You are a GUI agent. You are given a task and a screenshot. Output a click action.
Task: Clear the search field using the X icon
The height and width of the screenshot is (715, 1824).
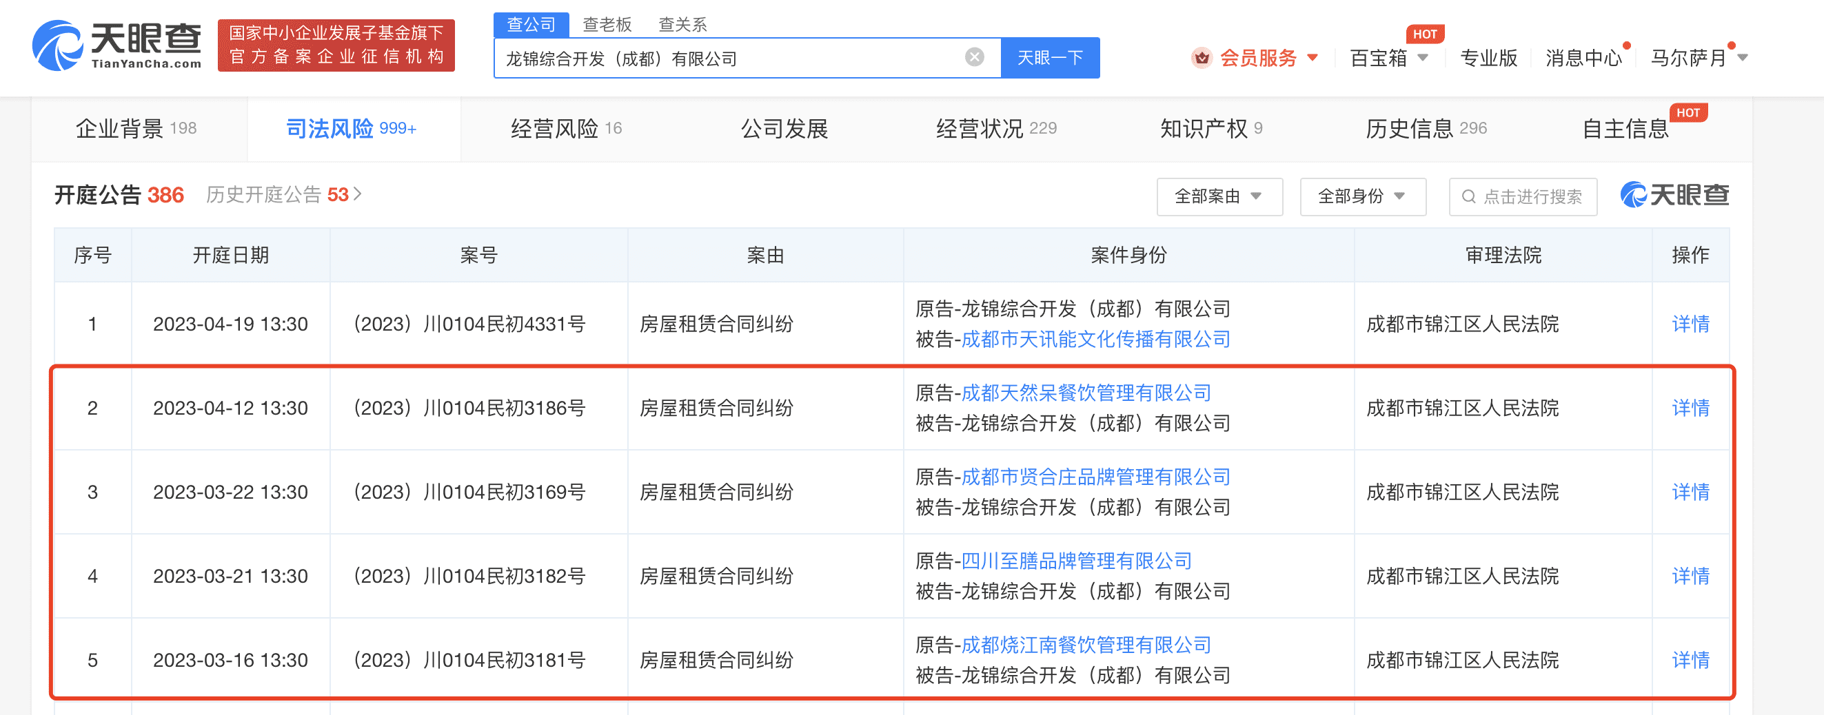click(974, 58)
